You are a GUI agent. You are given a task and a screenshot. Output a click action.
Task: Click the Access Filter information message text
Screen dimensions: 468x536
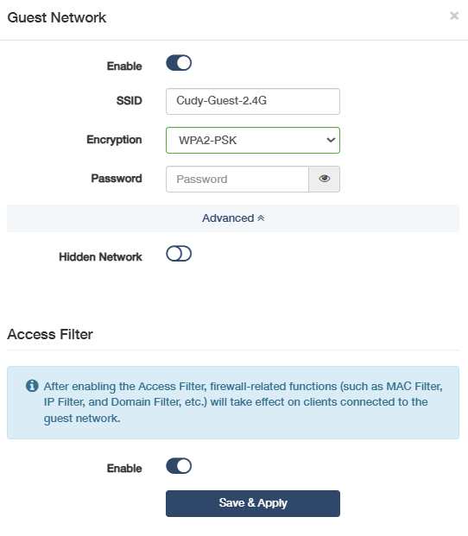click(x=243, y=402)
